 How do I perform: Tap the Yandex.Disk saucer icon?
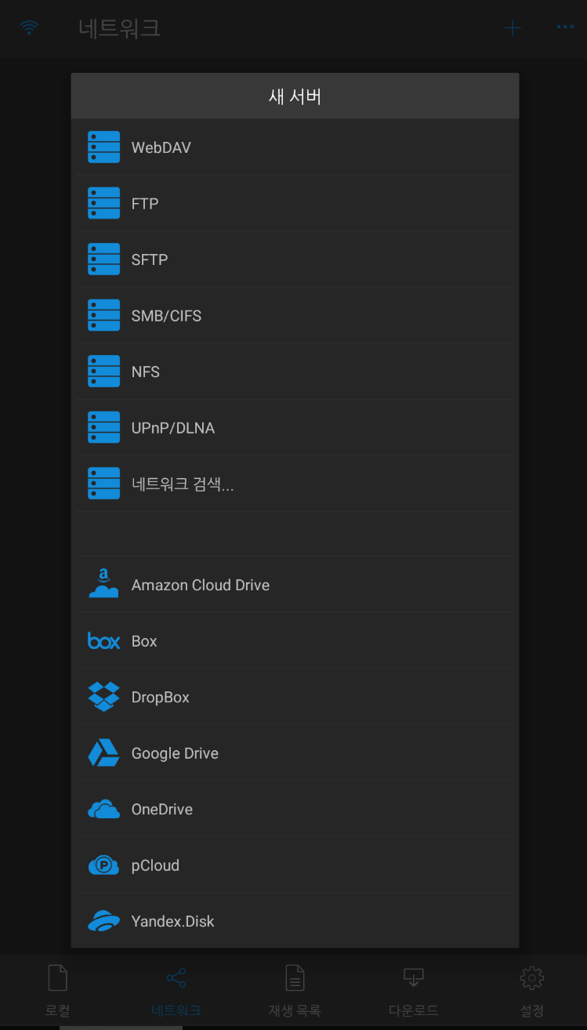click(103, 921)
